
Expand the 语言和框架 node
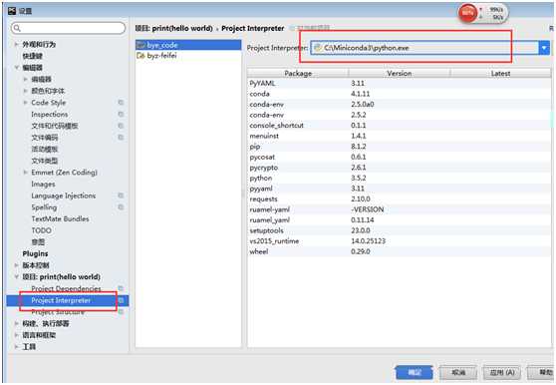16,335
